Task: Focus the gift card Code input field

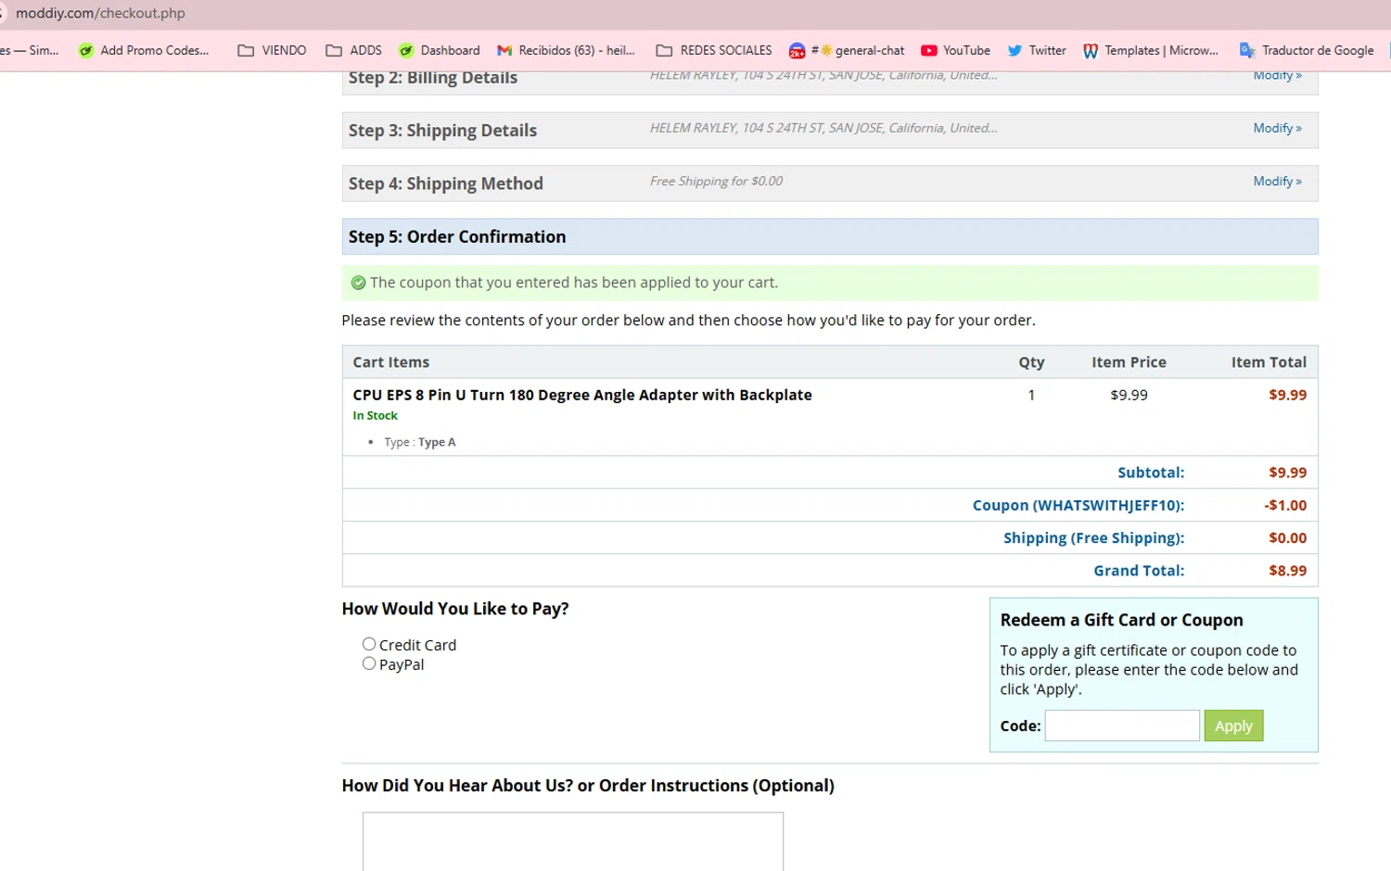Action: tap(1122, 726)
